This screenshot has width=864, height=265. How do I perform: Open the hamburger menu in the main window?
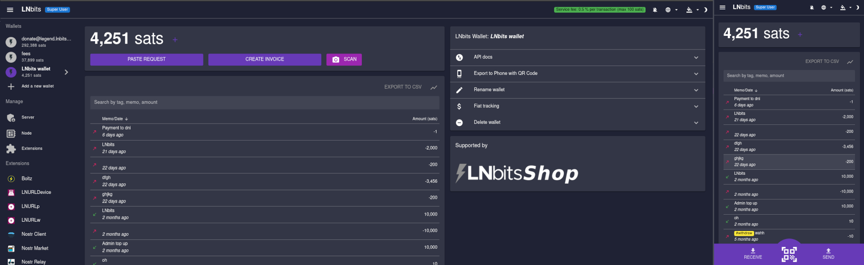[x=10, y=9]
